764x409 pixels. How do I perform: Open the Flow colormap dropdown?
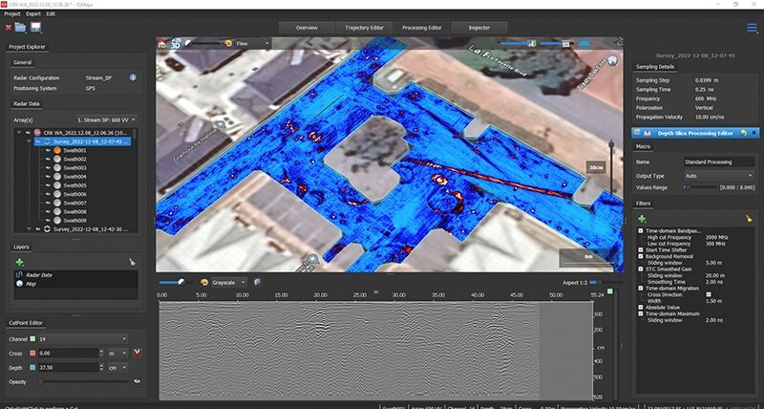point(253,43)
